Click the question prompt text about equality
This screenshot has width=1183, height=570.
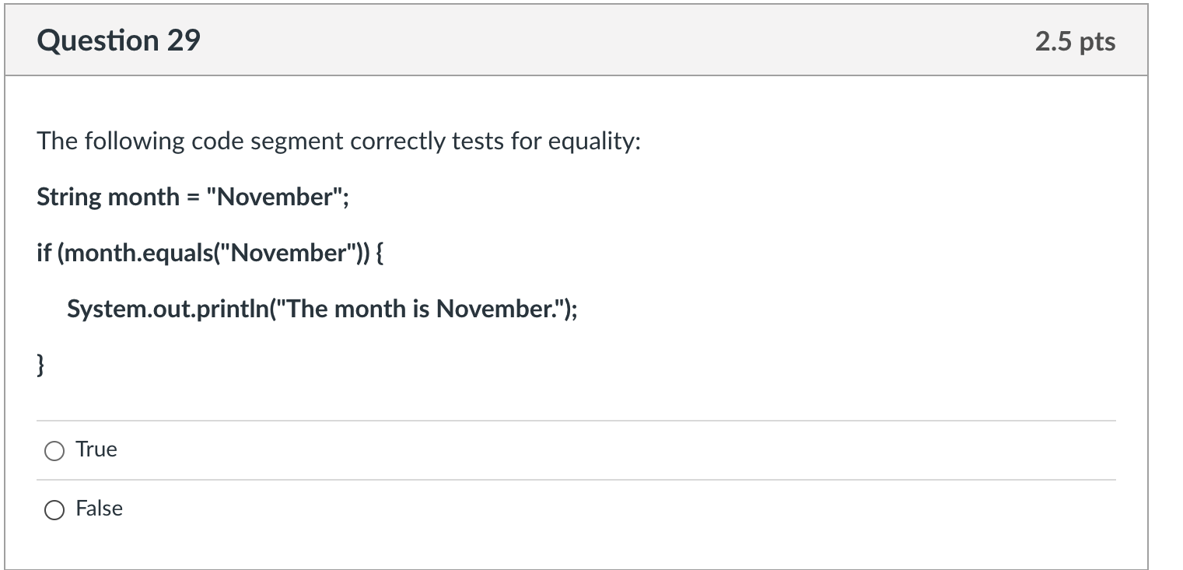coord(338,141)
